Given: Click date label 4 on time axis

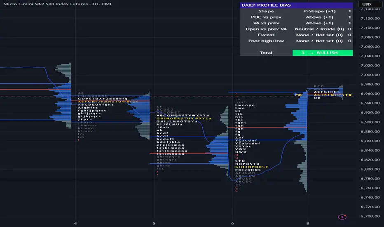Looking at the screenshot, I should click(x=75, y=223).
